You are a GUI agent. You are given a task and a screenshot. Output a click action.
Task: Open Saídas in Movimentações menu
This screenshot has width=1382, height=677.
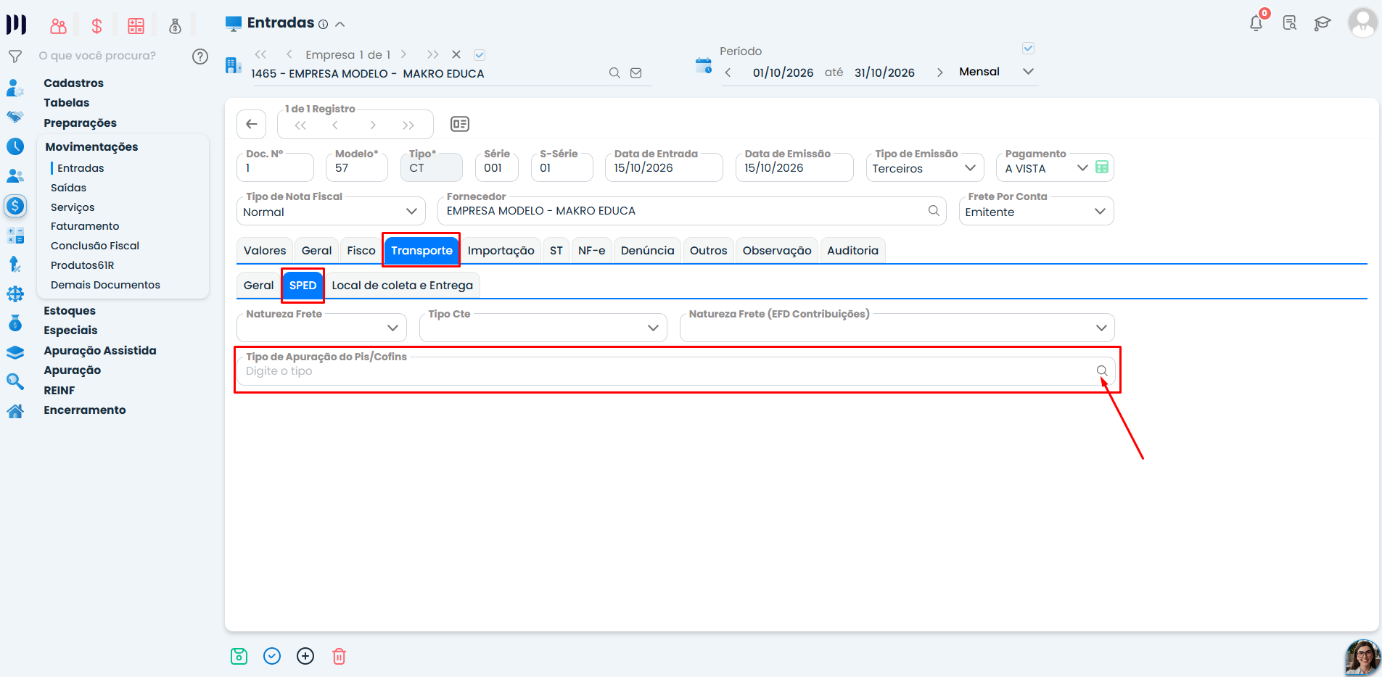click(68, 188)
